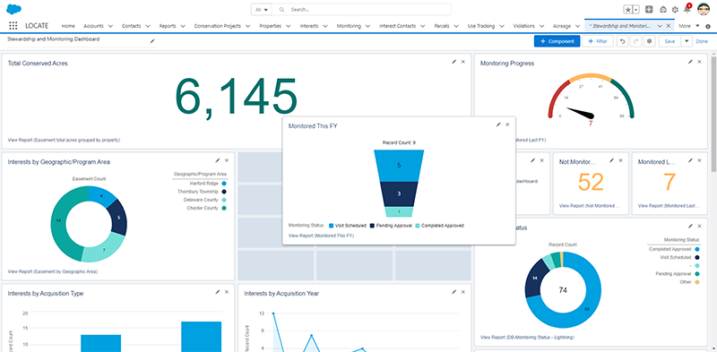The height and width of the screenshot is (352, 717).
Task: Open View Report Easement total acres link
Action: (64, 140)
